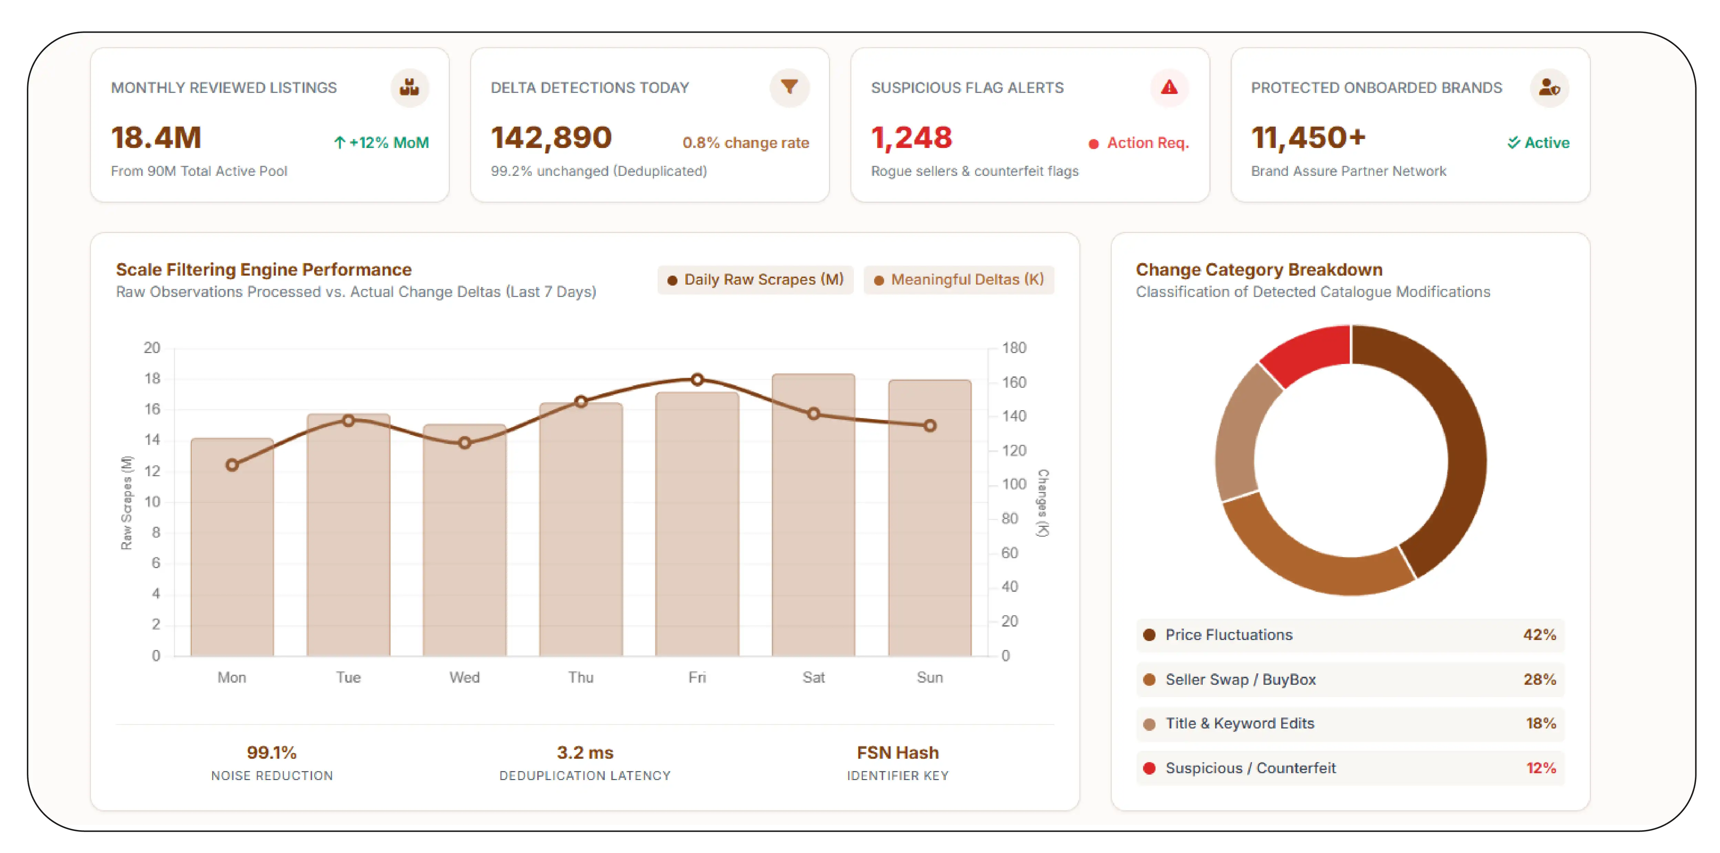Click the From 90M Total Active Pool text

(x=199, y=171)
